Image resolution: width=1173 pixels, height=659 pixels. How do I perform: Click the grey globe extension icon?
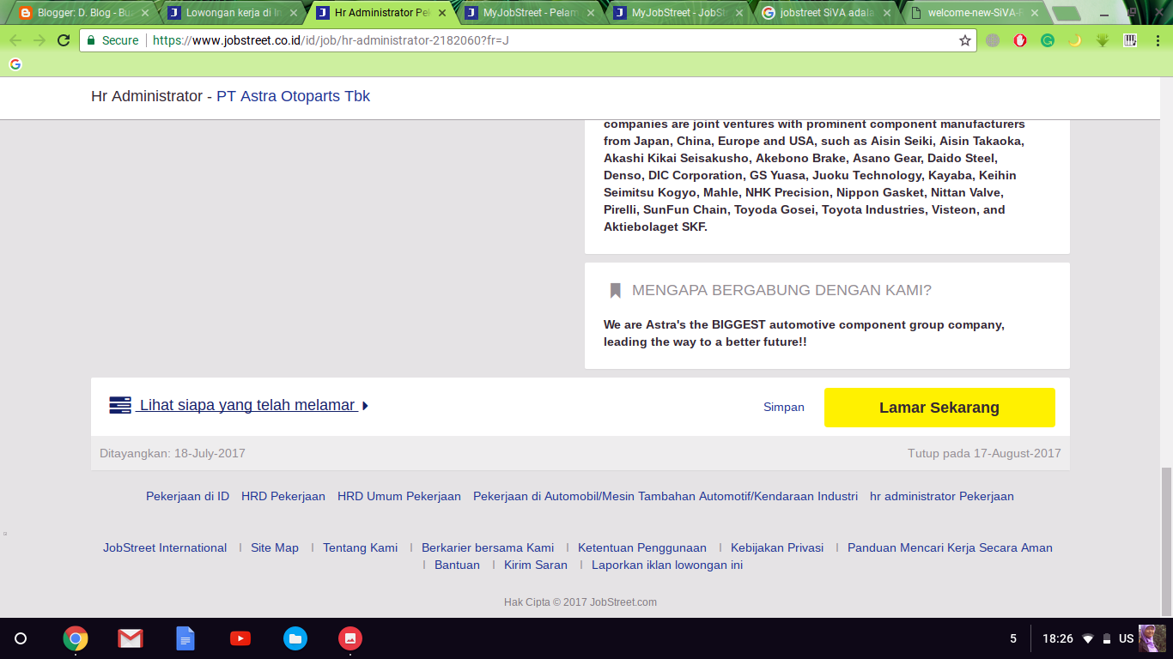coord(993,40)
